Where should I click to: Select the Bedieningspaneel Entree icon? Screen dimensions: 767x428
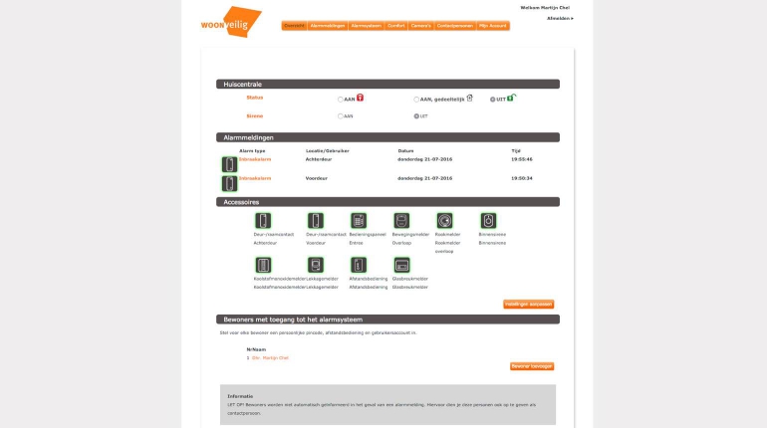click(359, 221)
